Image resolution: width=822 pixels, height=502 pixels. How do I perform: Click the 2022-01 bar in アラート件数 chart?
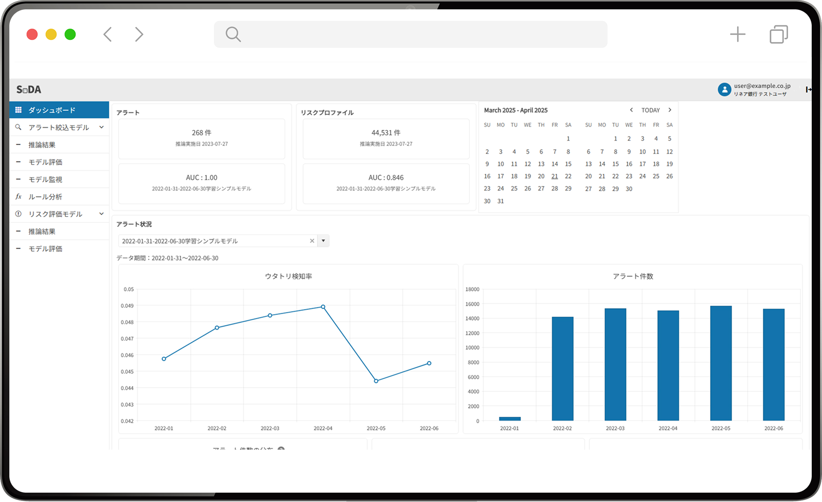click(510, 419)
